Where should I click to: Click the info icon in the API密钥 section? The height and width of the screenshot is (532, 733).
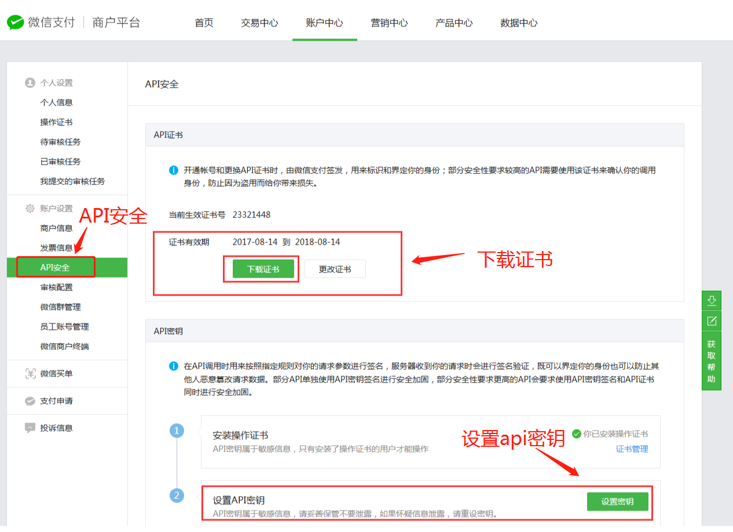[173, 366]
